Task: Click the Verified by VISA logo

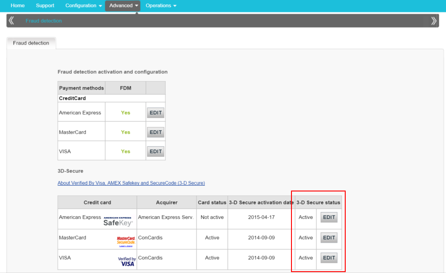Action: pos(127,261)
